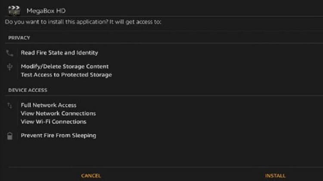
Task: Click the word Identity in the first permission
Action: pyautogui.click(x=87, y=53)
